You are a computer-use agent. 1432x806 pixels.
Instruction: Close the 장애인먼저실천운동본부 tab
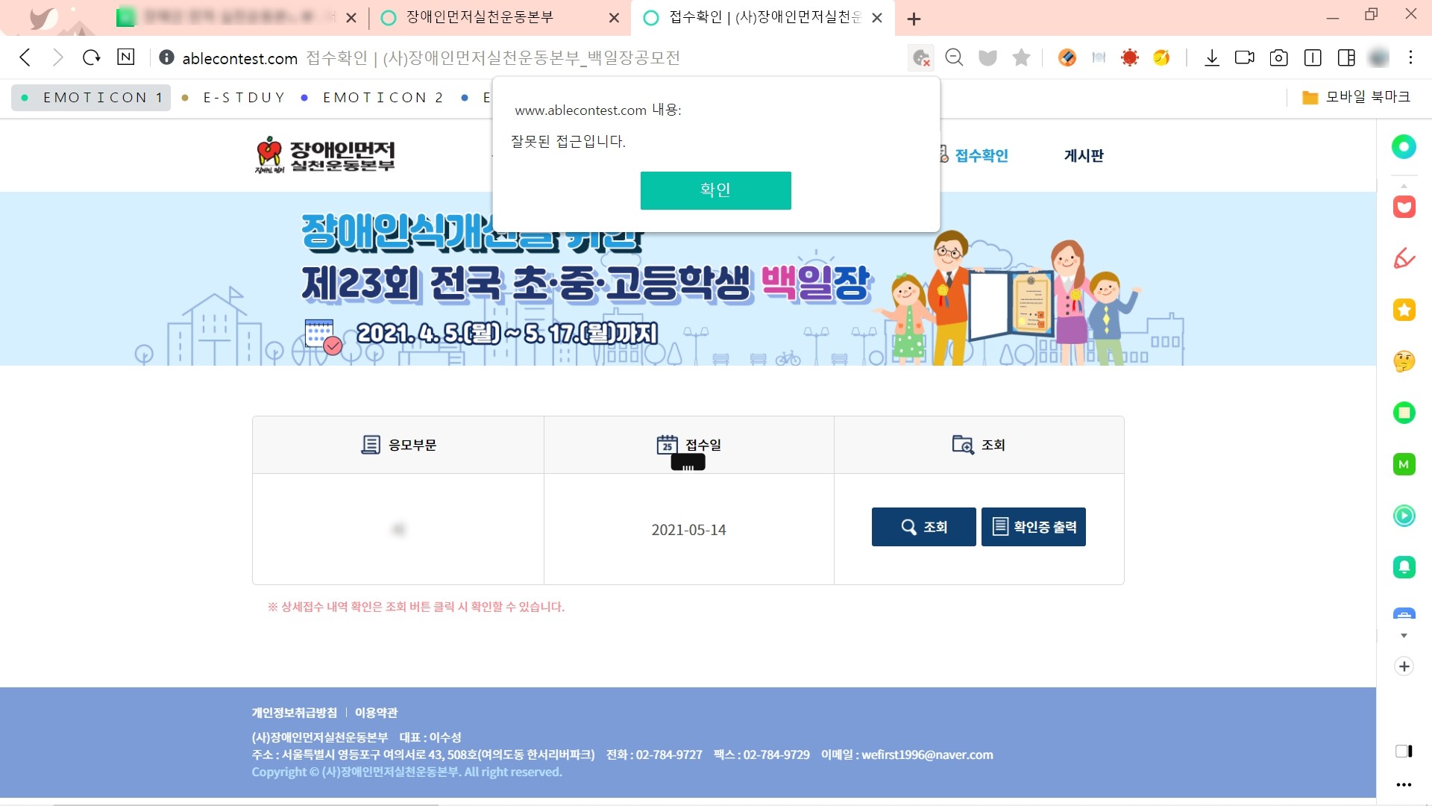(x=614, y=18)
